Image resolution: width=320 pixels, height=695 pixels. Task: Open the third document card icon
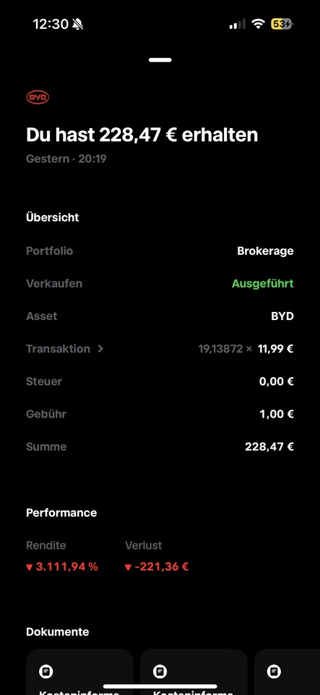(x=274, y=672)
